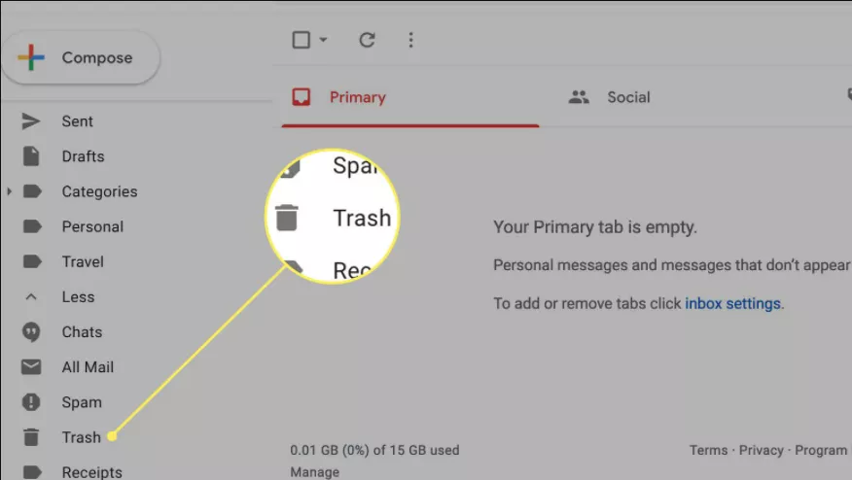Open the Terms link in footer

pos(708,450)
